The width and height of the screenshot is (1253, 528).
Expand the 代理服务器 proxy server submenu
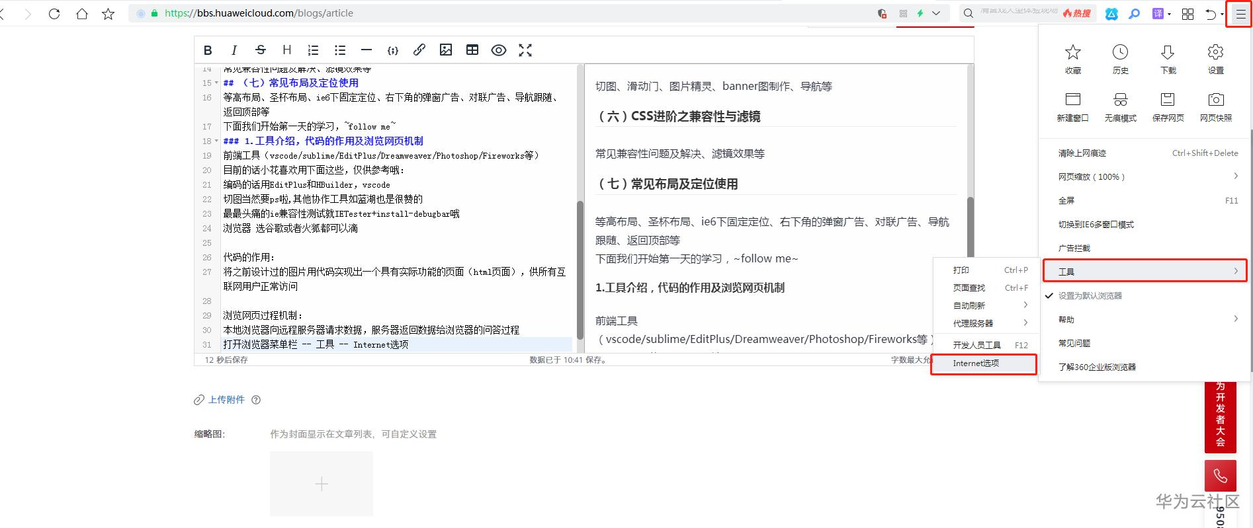pos(984,324)
